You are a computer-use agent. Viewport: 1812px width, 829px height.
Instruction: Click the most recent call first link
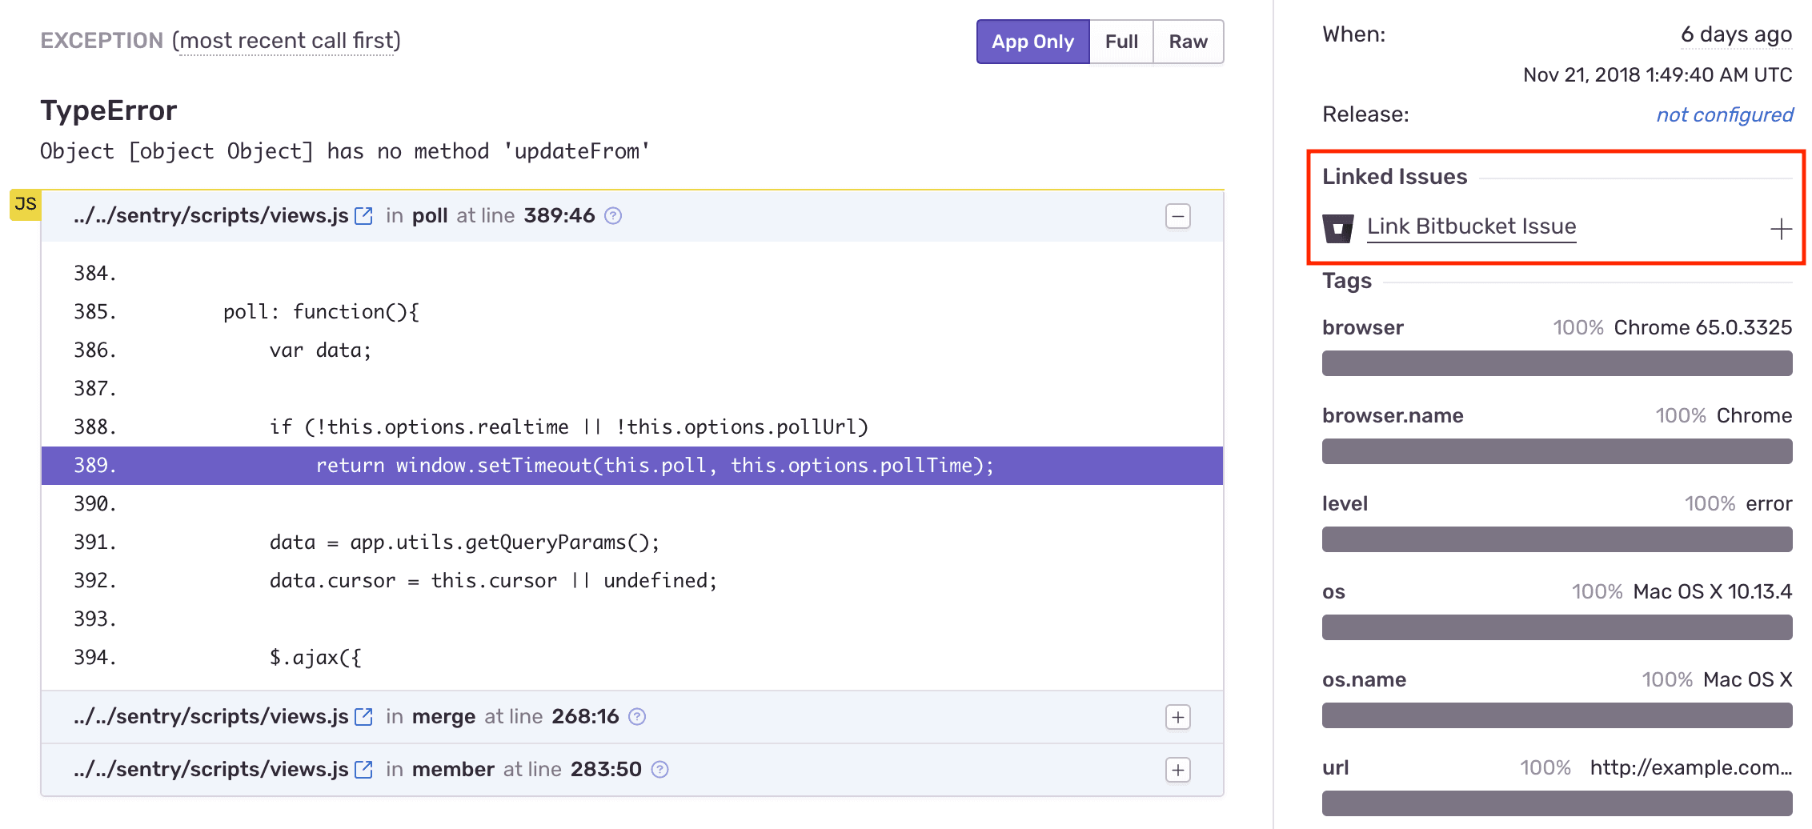click(x=289, y=40)
